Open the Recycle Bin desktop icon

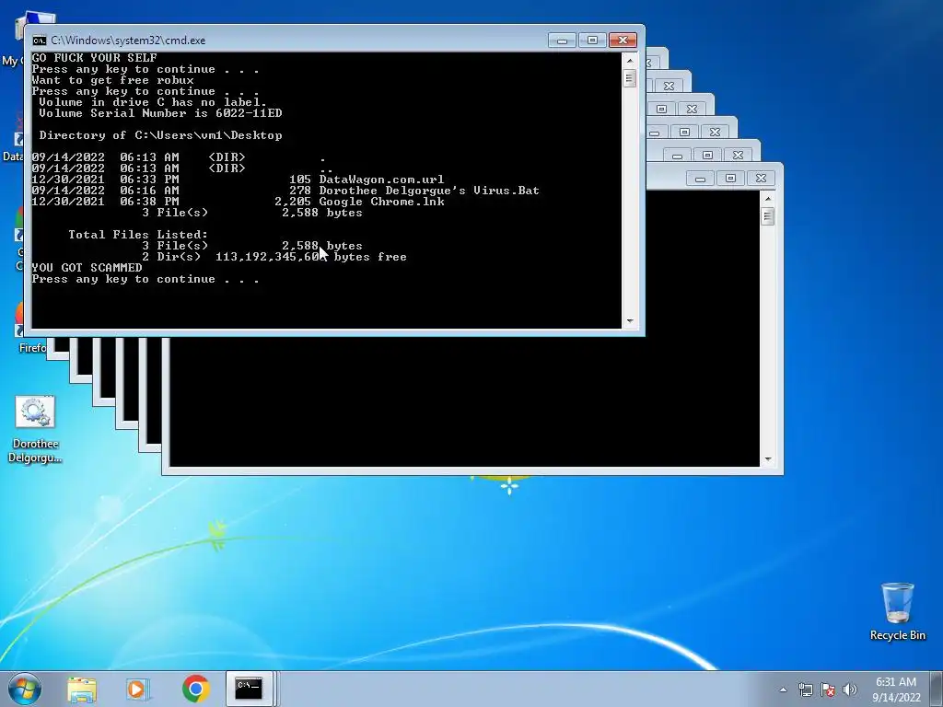[x=897, y=611]
